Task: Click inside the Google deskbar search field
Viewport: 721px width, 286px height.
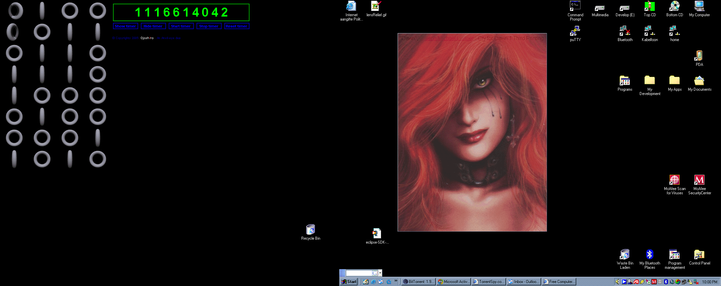Action: (x=359, y=273)
